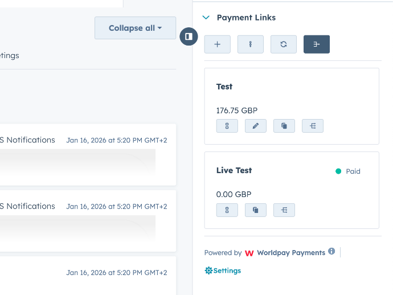Viewport: 393px width, 295px height.
Task: Copy link icon on the Test card
Action: (x=227, y=126)
